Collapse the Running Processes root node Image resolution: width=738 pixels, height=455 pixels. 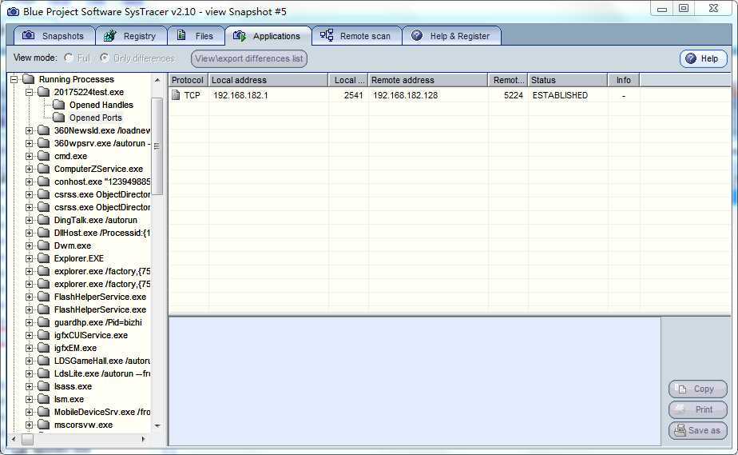pyautogui.click(x=14, y=79)
